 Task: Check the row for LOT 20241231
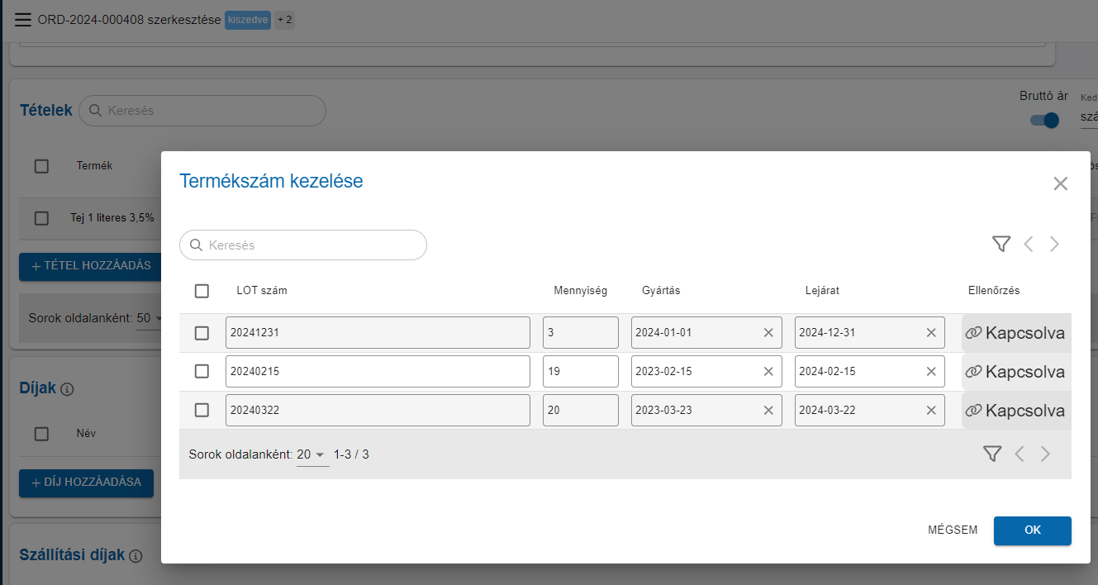[x=202, y=333]
